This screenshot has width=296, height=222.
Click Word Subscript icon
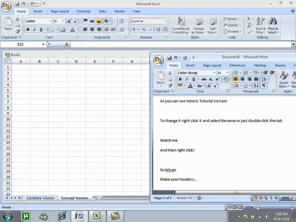(211, 79)
